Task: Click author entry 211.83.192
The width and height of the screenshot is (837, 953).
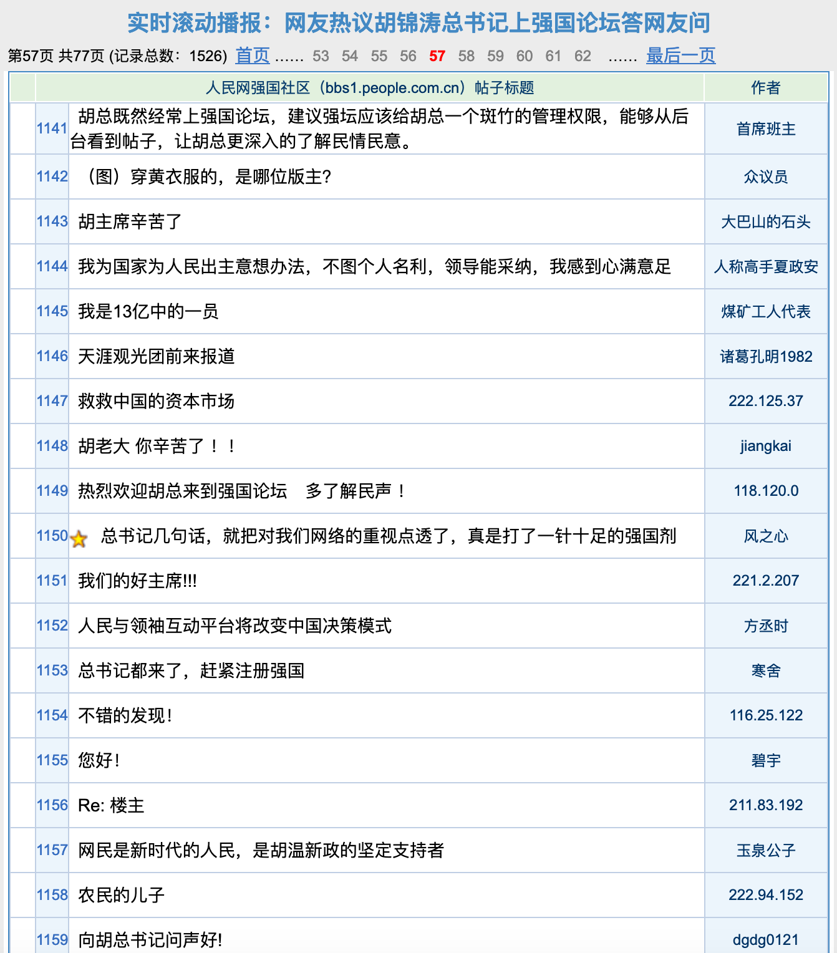Action: (766, 805)
